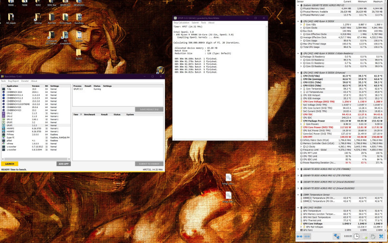Expand the L3 Clocks sensor row
388x243 pixels.
click(x=301, y=147)
